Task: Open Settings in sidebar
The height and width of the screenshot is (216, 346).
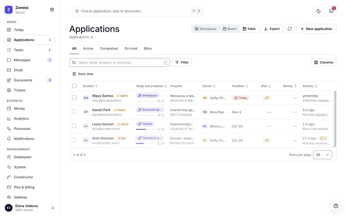Action: (x=29, y=197)
